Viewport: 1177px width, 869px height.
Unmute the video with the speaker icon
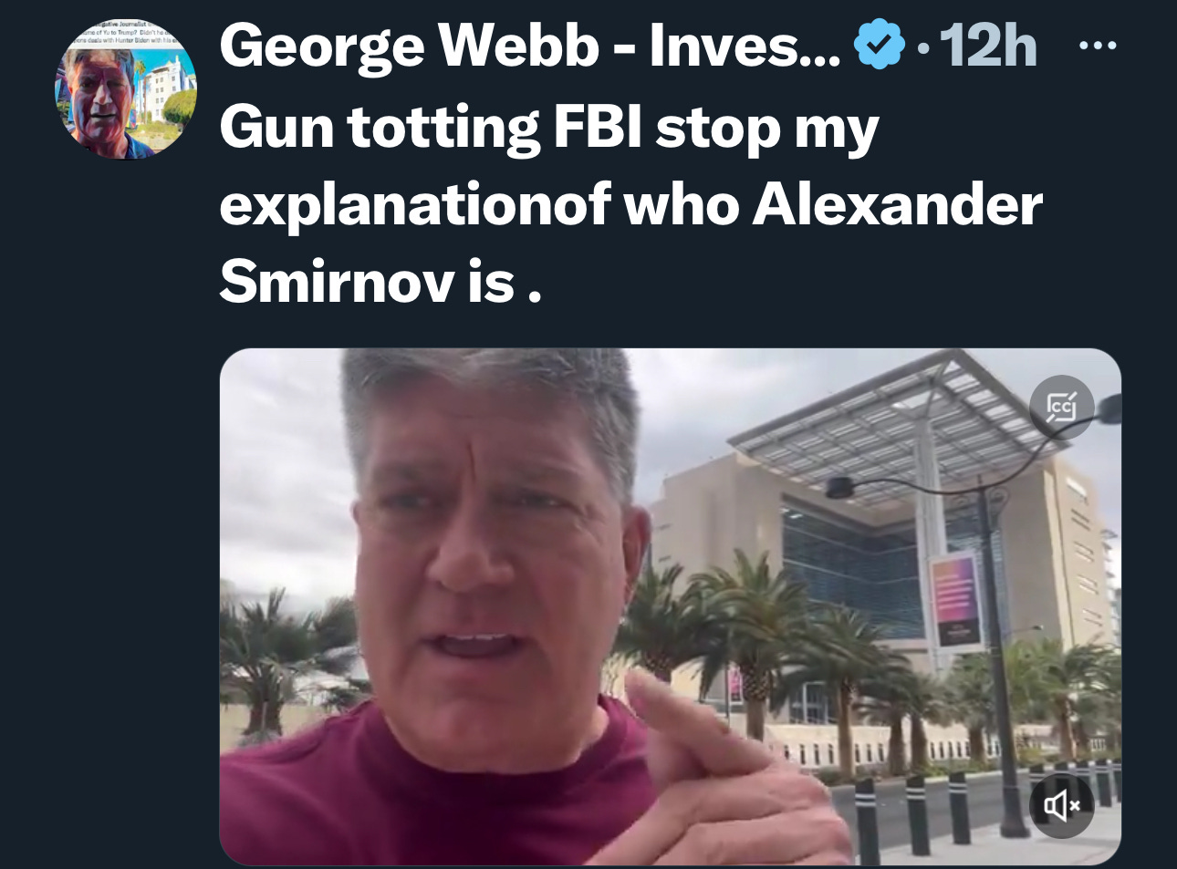click(1061, 804)
